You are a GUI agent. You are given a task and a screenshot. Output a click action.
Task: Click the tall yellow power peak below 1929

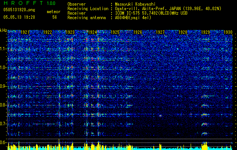(x=205, y=145)
